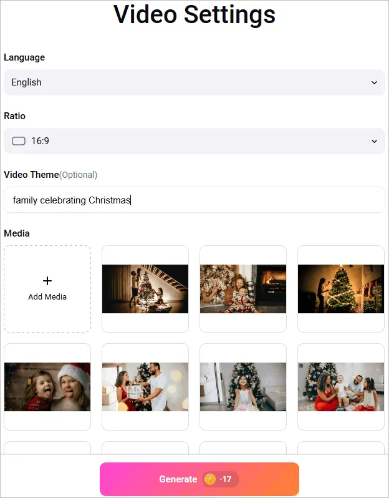The width and height of the screenshot is (389, 498).
Task: Focus the Video Theme text field
Action: (194, 200)
